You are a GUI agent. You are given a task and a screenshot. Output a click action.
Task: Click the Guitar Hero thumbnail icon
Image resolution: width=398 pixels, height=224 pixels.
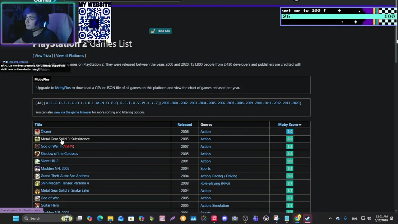37,205
